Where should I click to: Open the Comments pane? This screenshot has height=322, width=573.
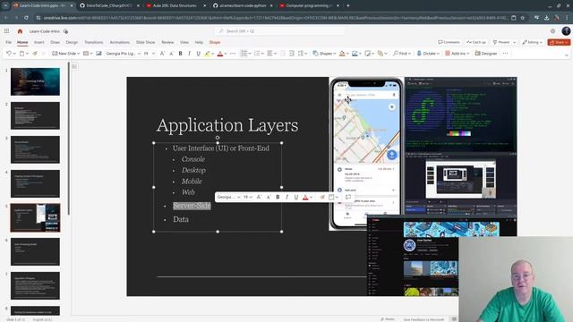(449, 42)
